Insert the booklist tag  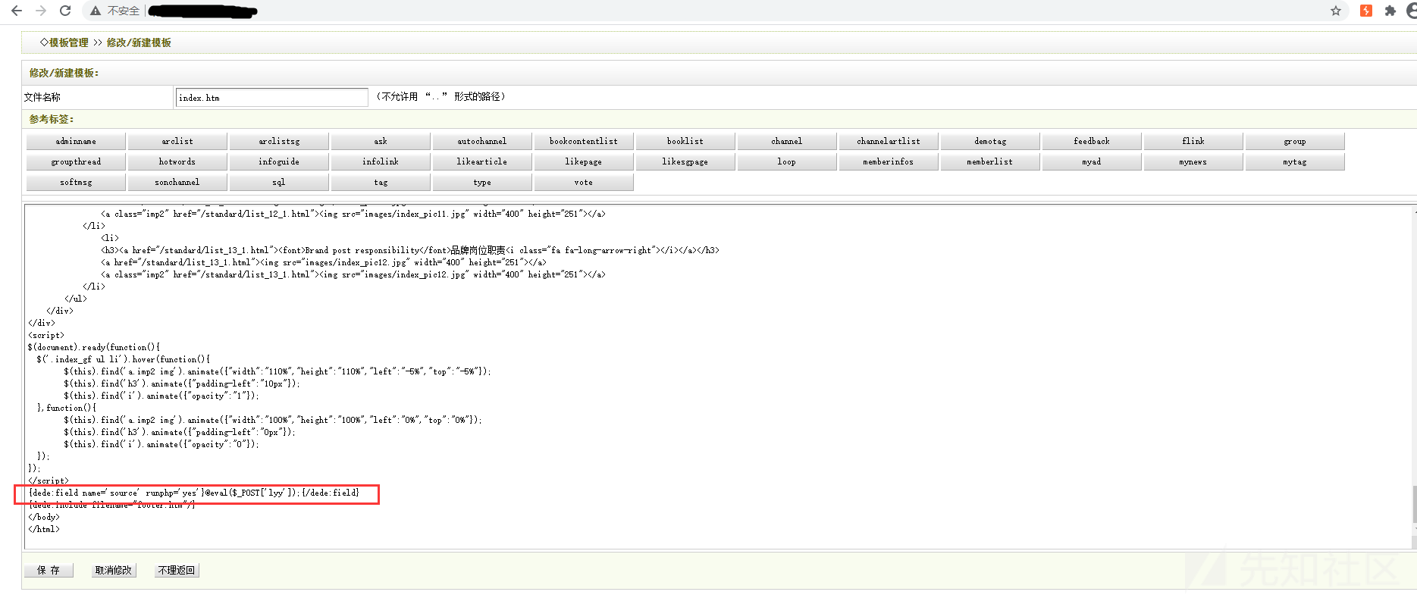tap(685, 141)
